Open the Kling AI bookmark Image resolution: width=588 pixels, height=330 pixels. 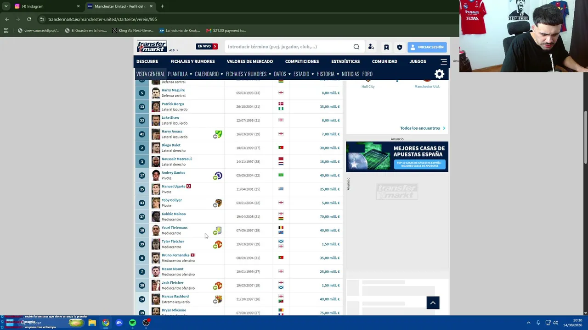(x=133, y=31)
